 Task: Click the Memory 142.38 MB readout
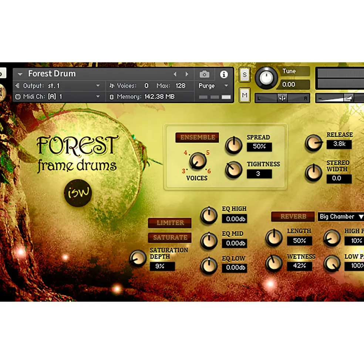pos(159,96)
